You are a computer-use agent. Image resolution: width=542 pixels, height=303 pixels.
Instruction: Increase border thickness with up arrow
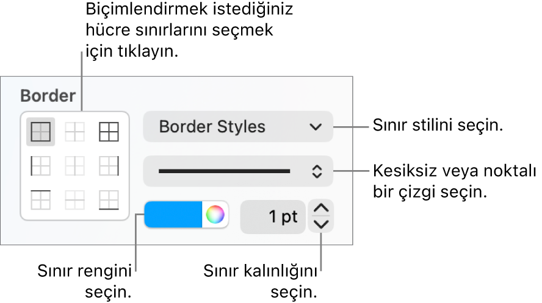321,208
